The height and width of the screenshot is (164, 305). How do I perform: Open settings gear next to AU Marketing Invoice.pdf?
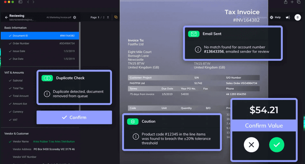(75, 17)
